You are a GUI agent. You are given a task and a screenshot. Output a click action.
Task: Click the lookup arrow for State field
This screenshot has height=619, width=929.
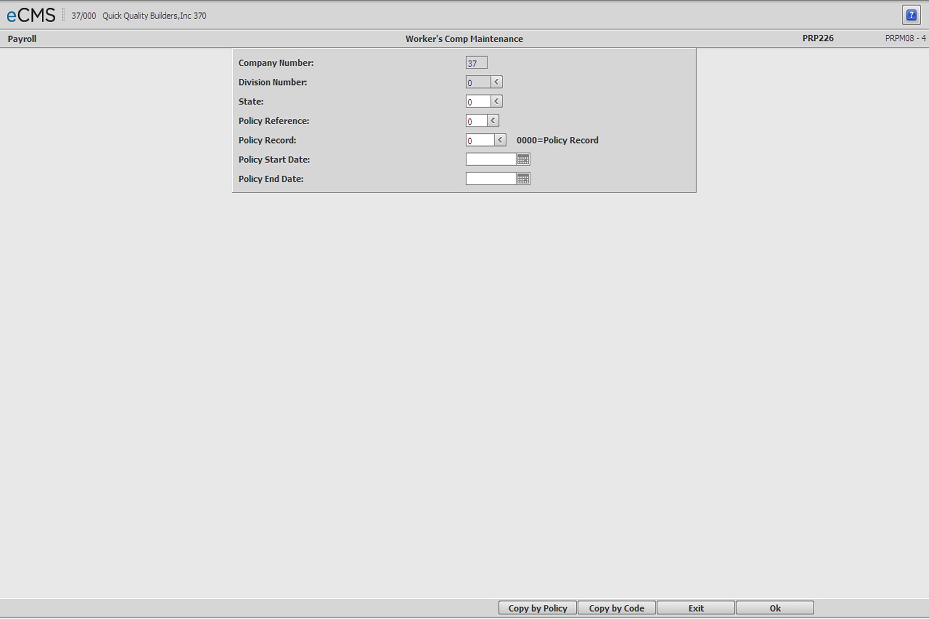point(496,101)
